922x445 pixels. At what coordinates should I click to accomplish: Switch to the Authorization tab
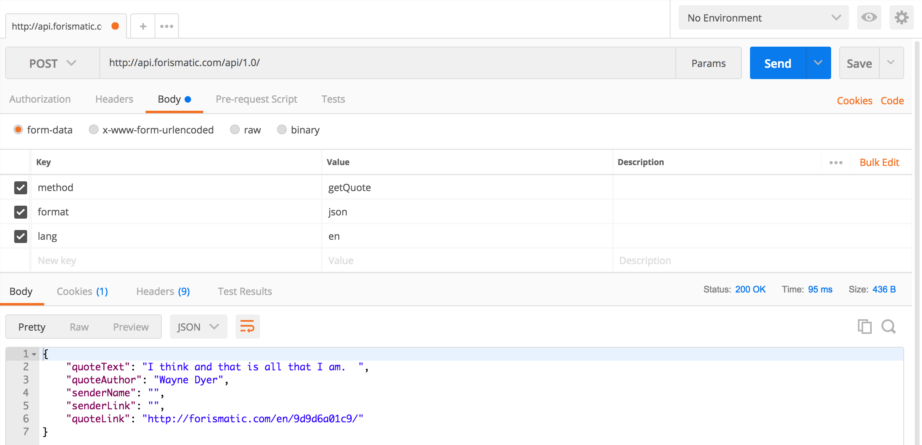coord(40,99)
